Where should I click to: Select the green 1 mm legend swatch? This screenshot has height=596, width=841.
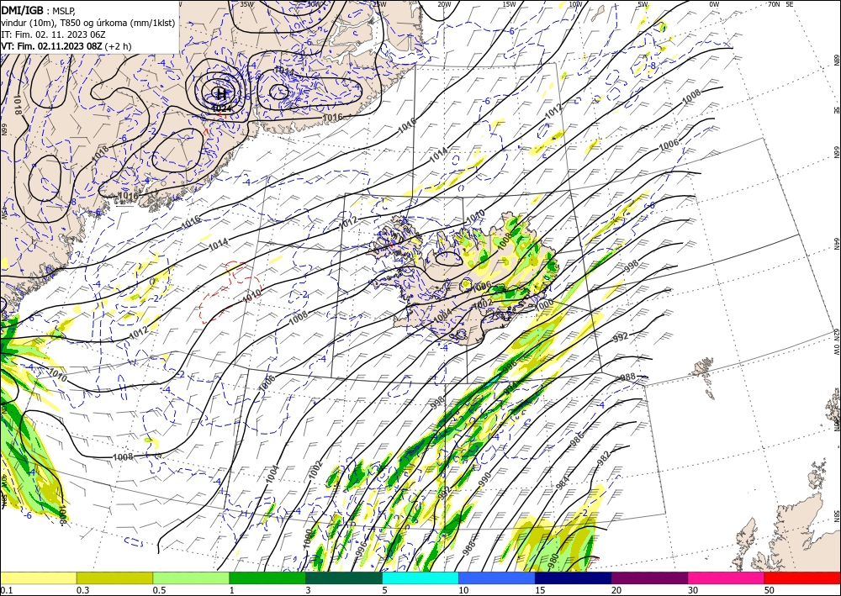pos(267,578)
